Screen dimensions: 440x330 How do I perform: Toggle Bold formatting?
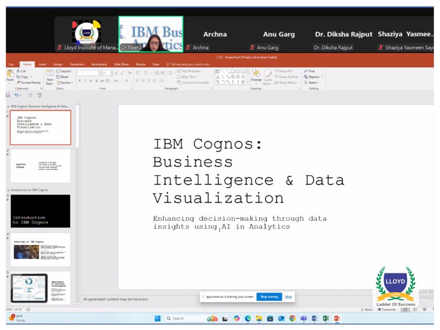click(x=80, y=81)
